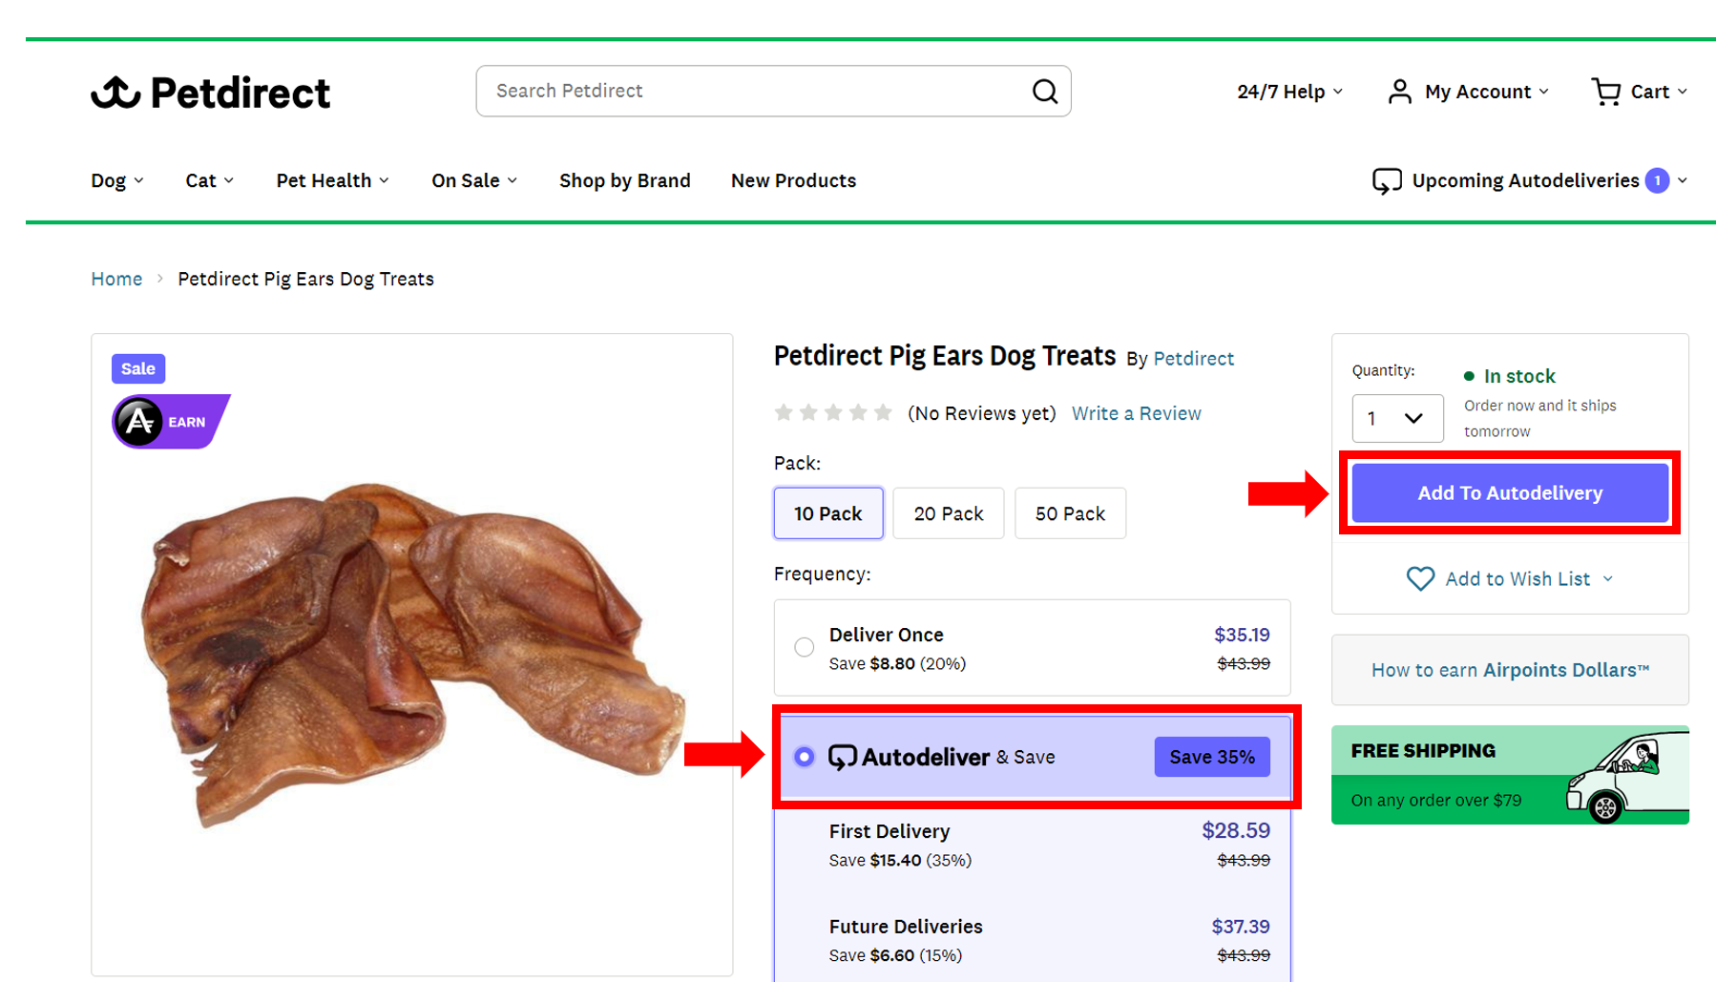Click the pig ears product image

(412, 655)
